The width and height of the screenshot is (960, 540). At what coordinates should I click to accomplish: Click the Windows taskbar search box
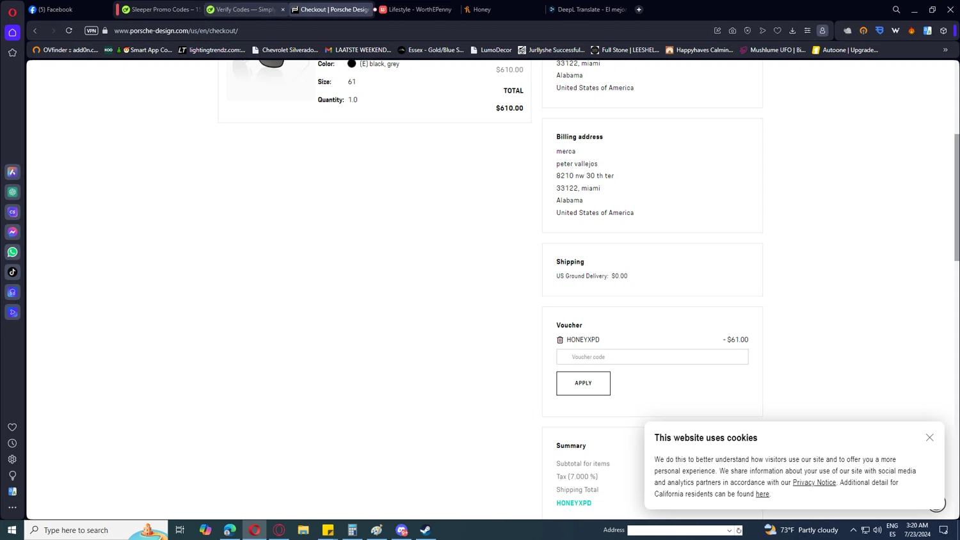click(96, 530)
